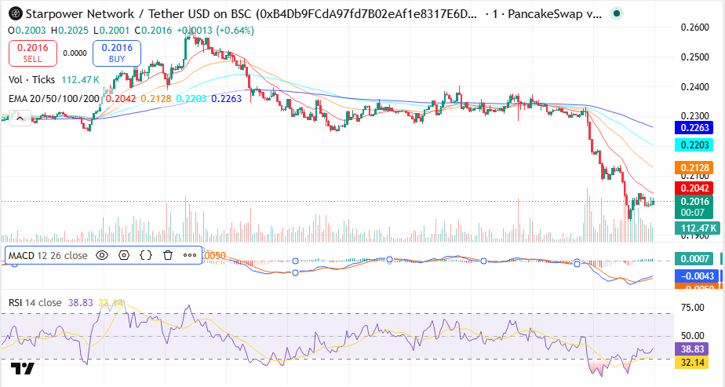Select the Vol · Ticks legend label
Image resolution: width=725 pixels, height=387 pixels.
(31, 79)
